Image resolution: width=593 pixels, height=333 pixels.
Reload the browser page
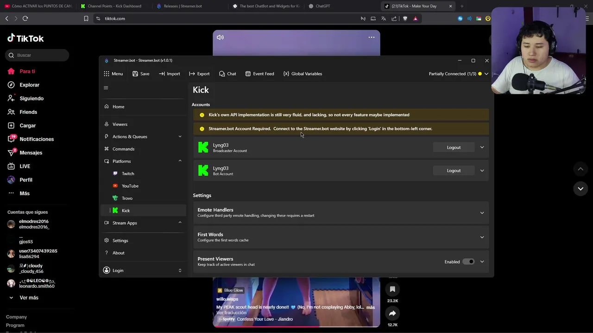pyautogui.click(x=25, y=18)
